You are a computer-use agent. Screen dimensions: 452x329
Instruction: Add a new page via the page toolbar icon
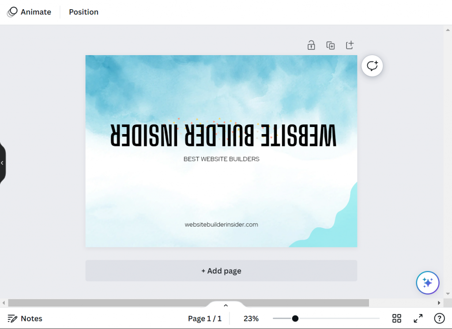(x=350, y=45)
